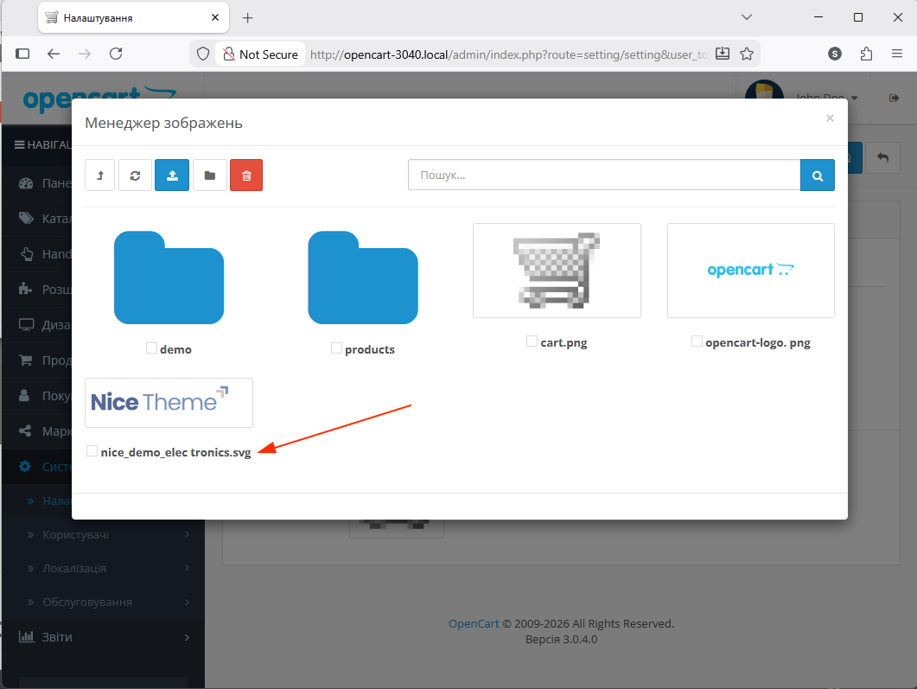The height and width of the screenshot is (689, 917).
Task: Click the Звіти chart icon
Action: [x=26, y=636]
